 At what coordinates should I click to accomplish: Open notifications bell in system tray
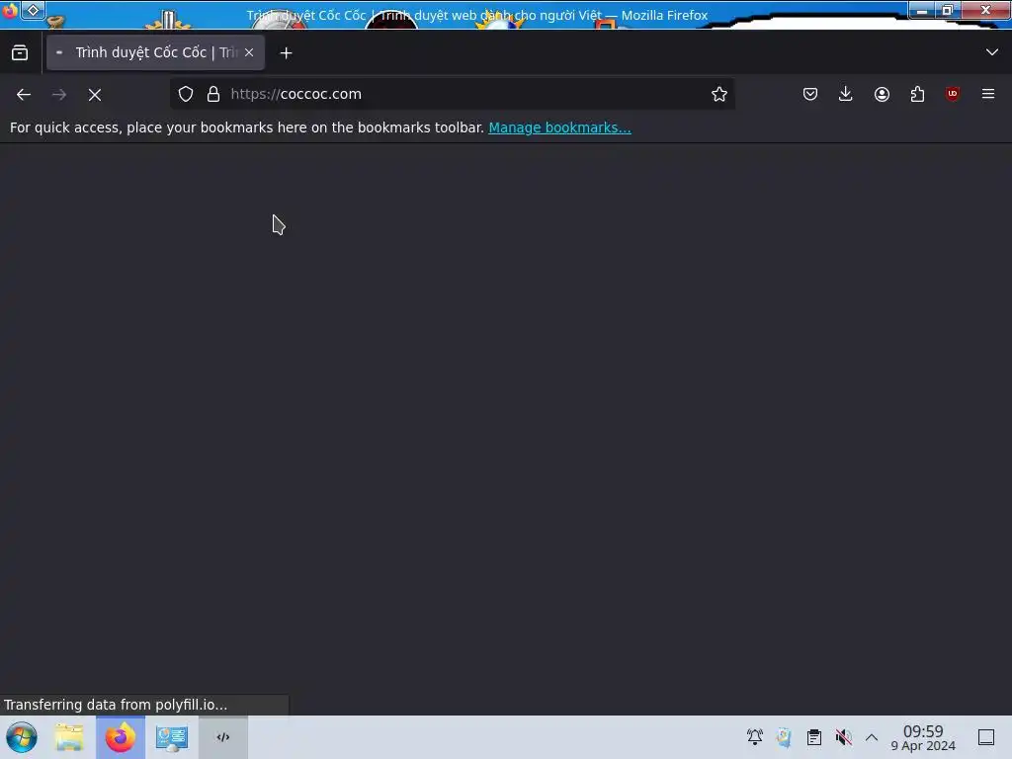coord(754,736)
